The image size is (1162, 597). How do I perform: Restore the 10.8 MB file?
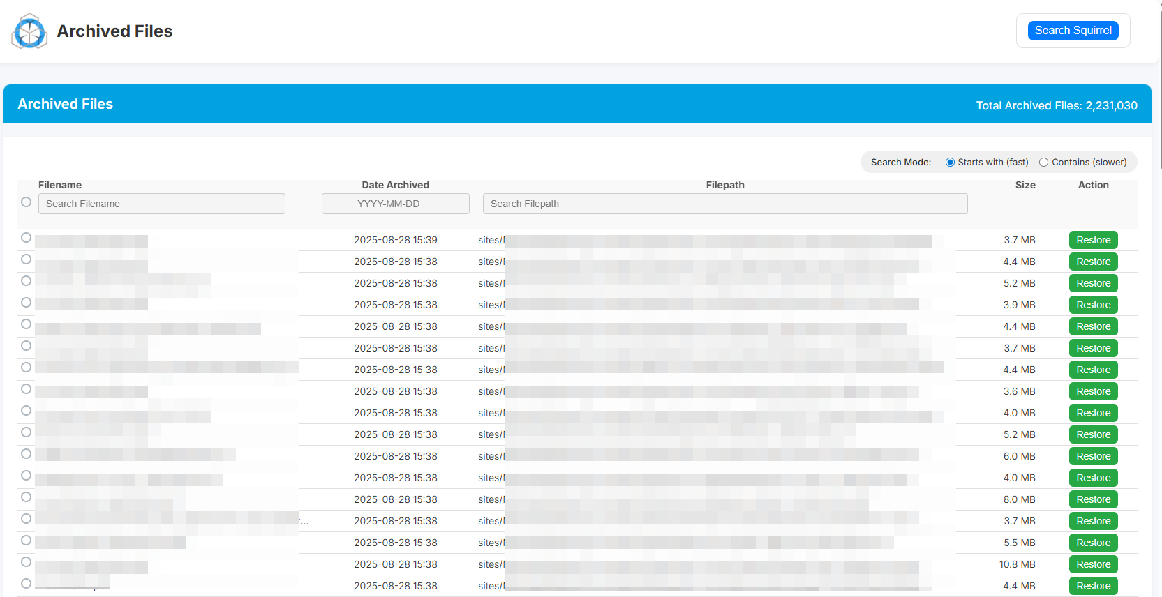1093,564
